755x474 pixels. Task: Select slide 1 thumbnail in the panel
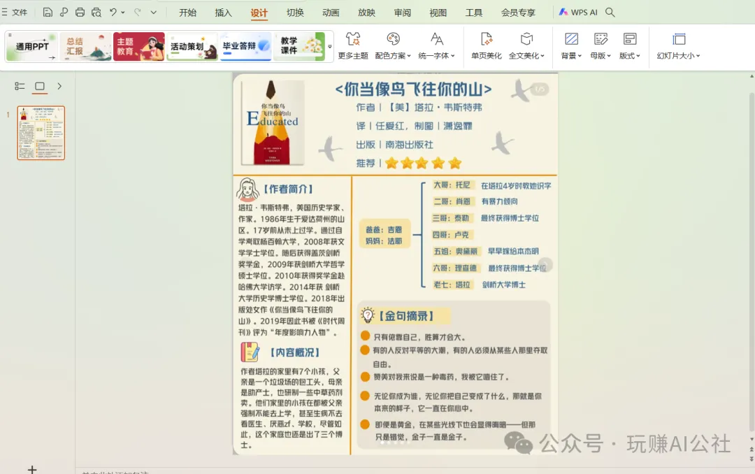[x=41, y=133]
